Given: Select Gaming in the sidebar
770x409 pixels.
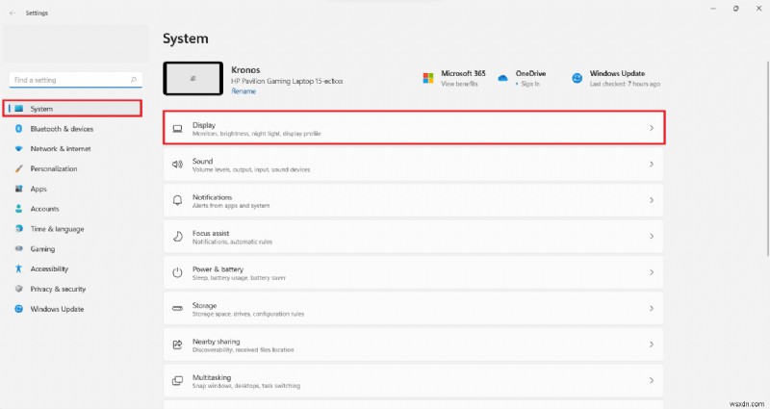Looking at the screenshot, I should [x=42, y=249].
